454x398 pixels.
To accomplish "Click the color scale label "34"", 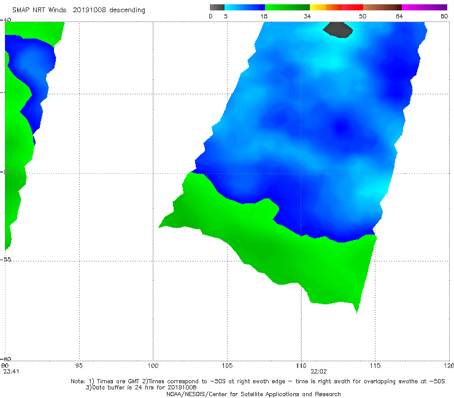I will click(x=307, y=16).
